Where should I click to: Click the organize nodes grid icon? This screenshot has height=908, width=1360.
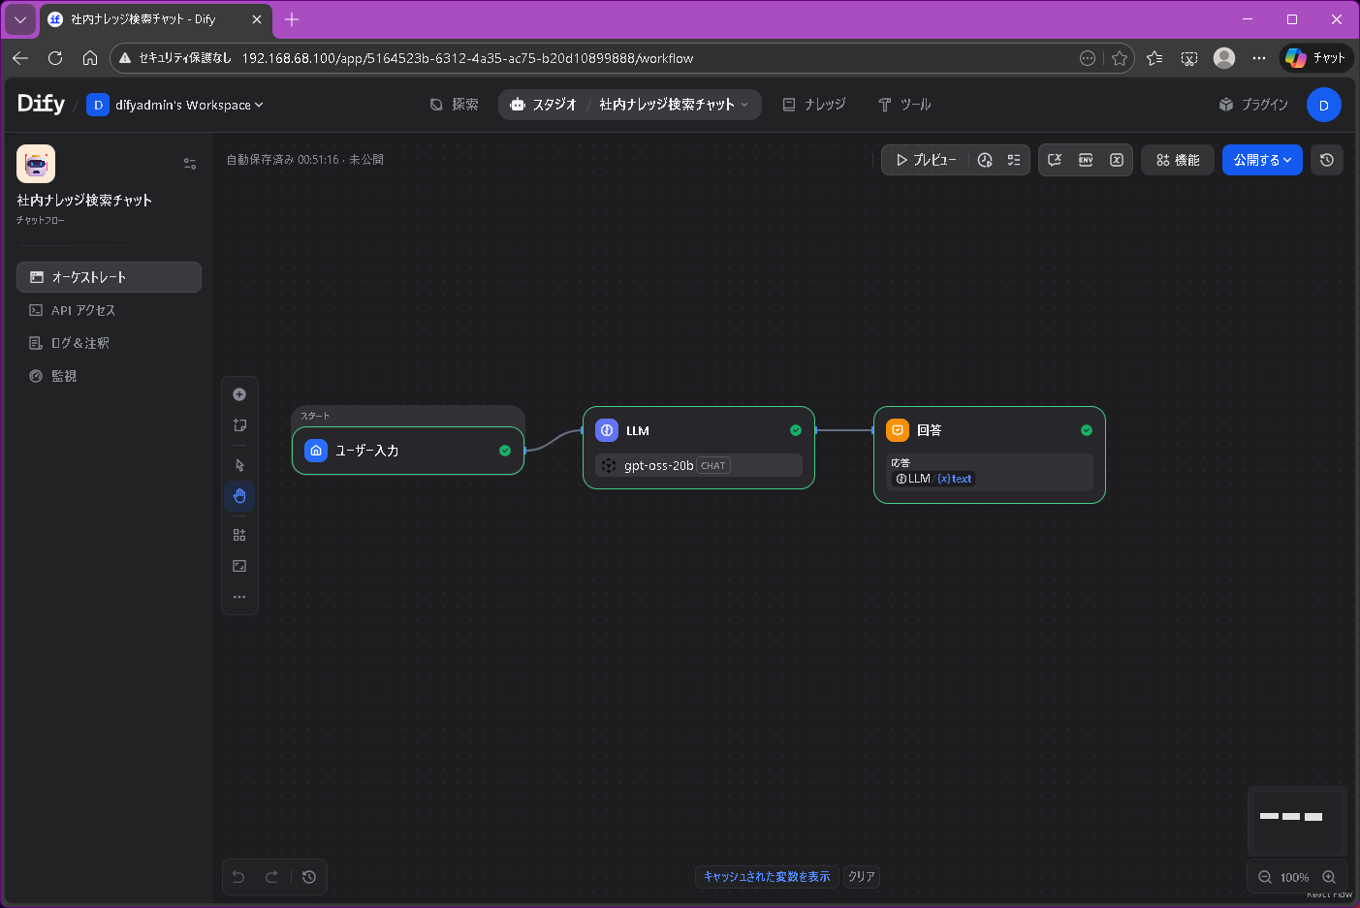[239, 535]
